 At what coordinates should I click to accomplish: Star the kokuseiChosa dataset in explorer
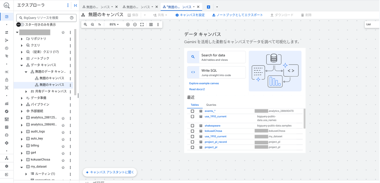coord(63,160)
